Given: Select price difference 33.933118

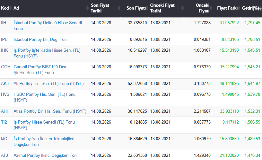Looking at the screenshot, I should point(229,111).
